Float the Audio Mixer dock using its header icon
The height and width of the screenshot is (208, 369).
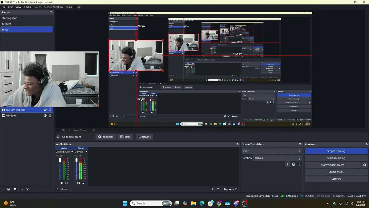pyautogui.click(x=238, y=144)
